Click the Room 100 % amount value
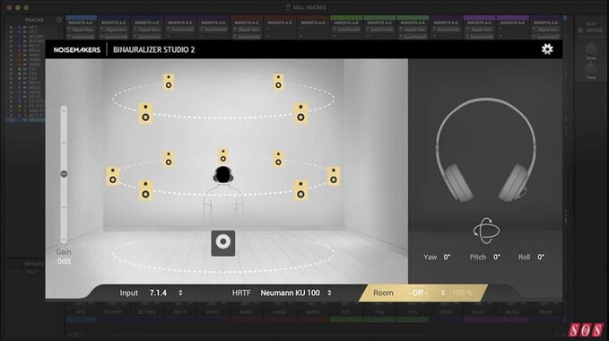The width and height of the screenshot is (609, 341). (462, 293)
